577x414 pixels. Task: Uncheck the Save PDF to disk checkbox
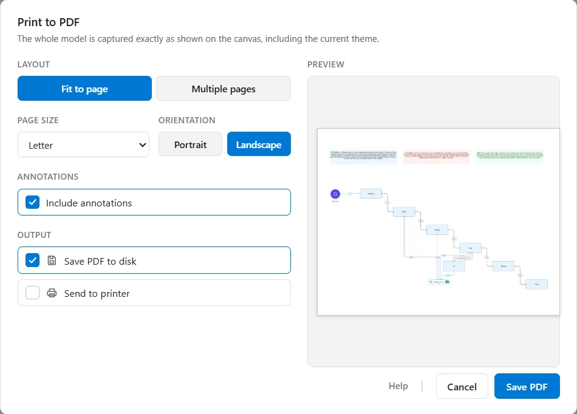pos(32,260)
